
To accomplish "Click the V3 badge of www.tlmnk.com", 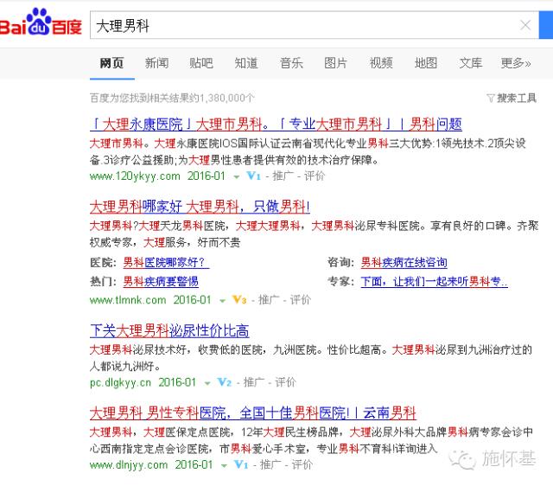I will (x=239, y=300).
